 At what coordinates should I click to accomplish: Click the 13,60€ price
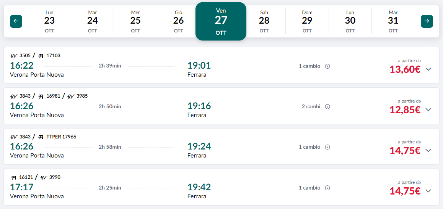pos(405,69)
